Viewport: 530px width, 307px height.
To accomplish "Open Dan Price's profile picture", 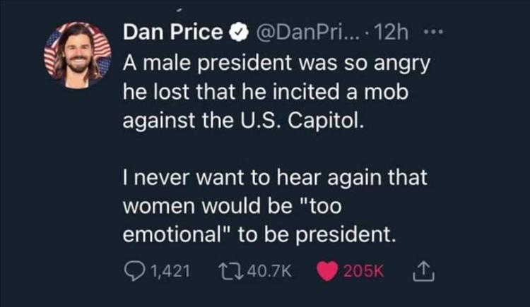I will tap(78, 55).
